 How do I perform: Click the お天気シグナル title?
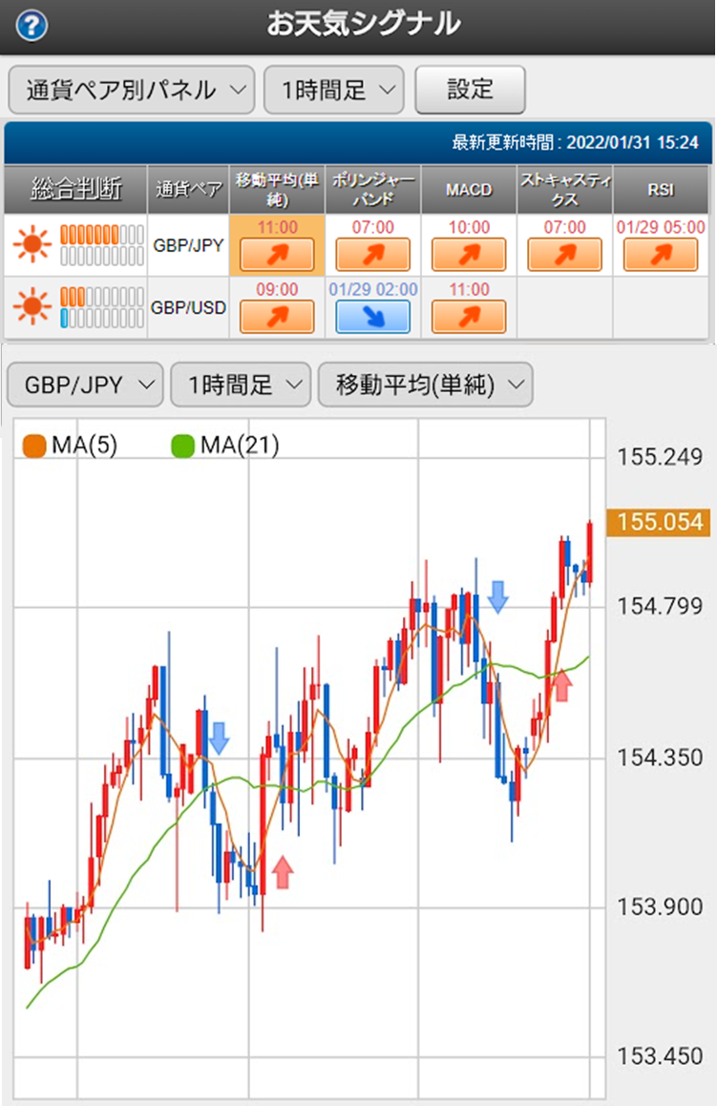(363, 24)
